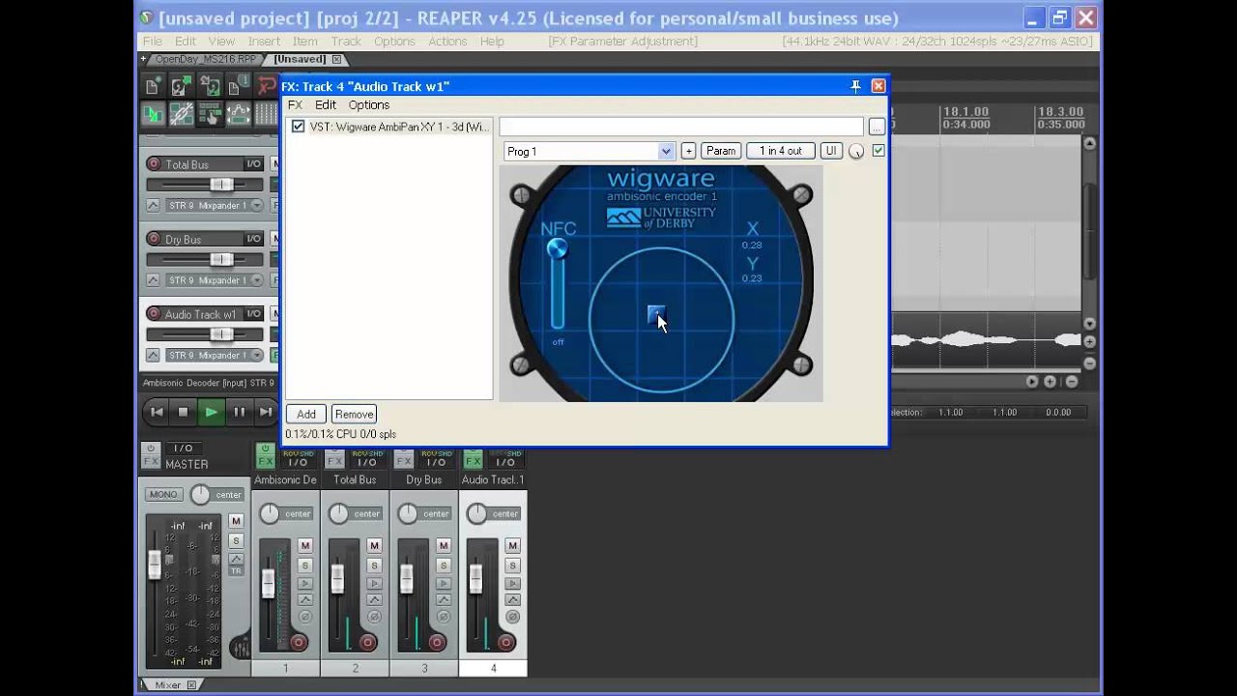
Task: Solo the Audio Track mixer channel 4
Action: tap(513, 565)
